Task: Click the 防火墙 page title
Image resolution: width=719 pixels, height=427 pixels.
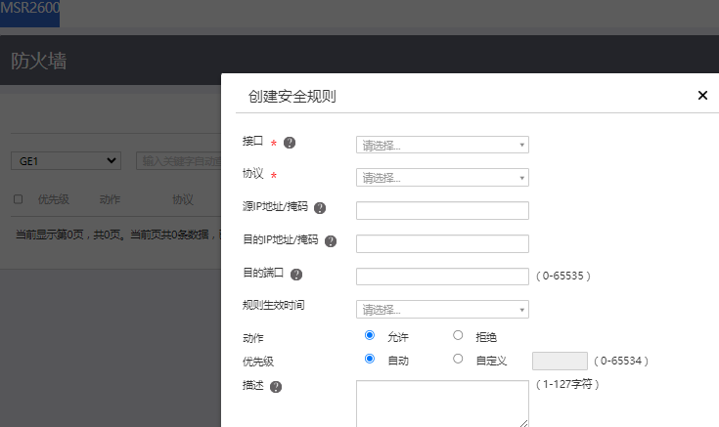Action: pos(39,61)
